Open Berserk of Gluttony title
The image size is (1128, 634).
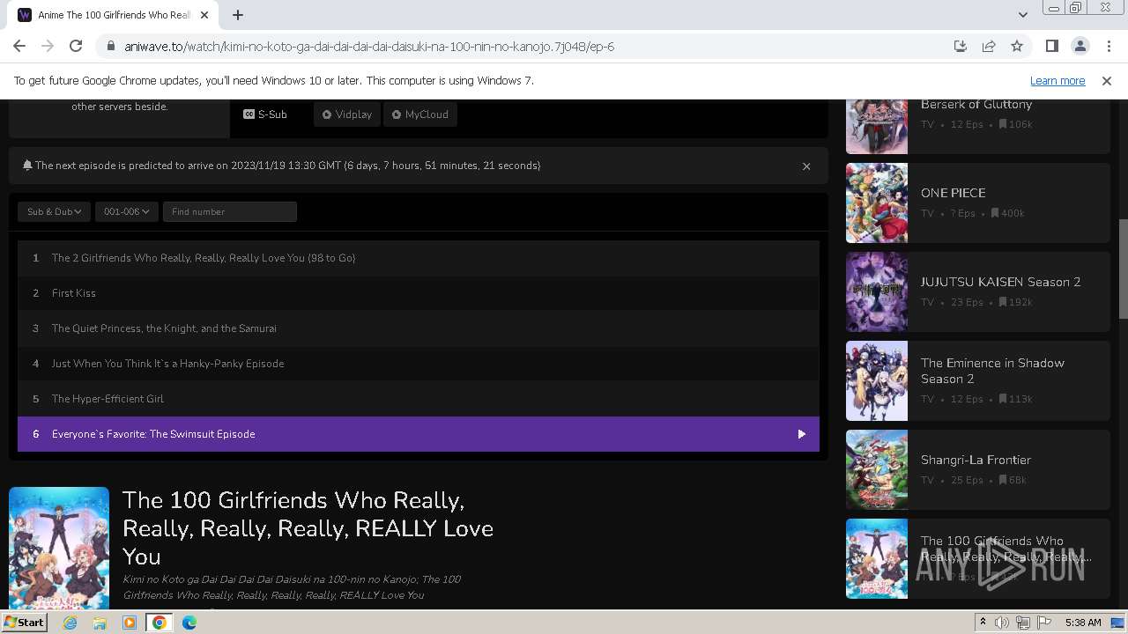(x=976, y=104)
